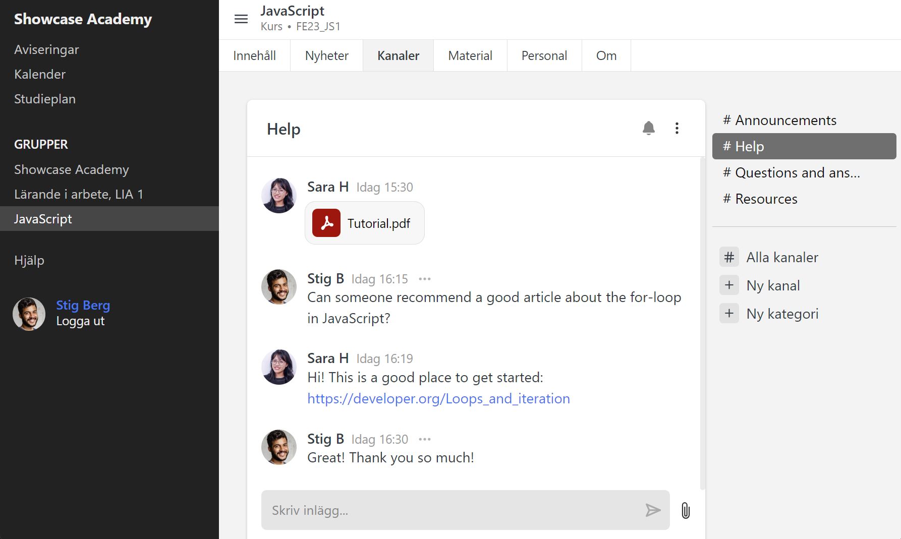This screenshot has height=539, width=901.
Task: Add a new category with Ny kategori
Action: pyautogui.click(x=782, y=313)
